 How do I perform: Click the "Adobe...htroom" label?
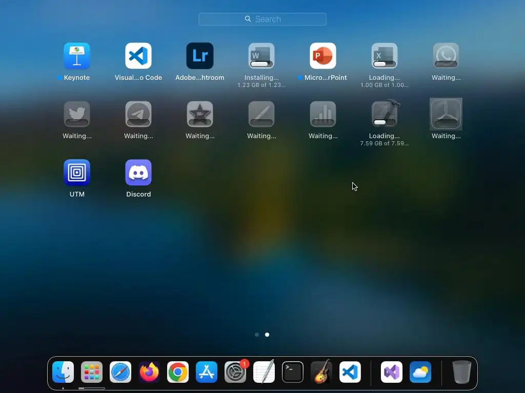click(200, 78)
